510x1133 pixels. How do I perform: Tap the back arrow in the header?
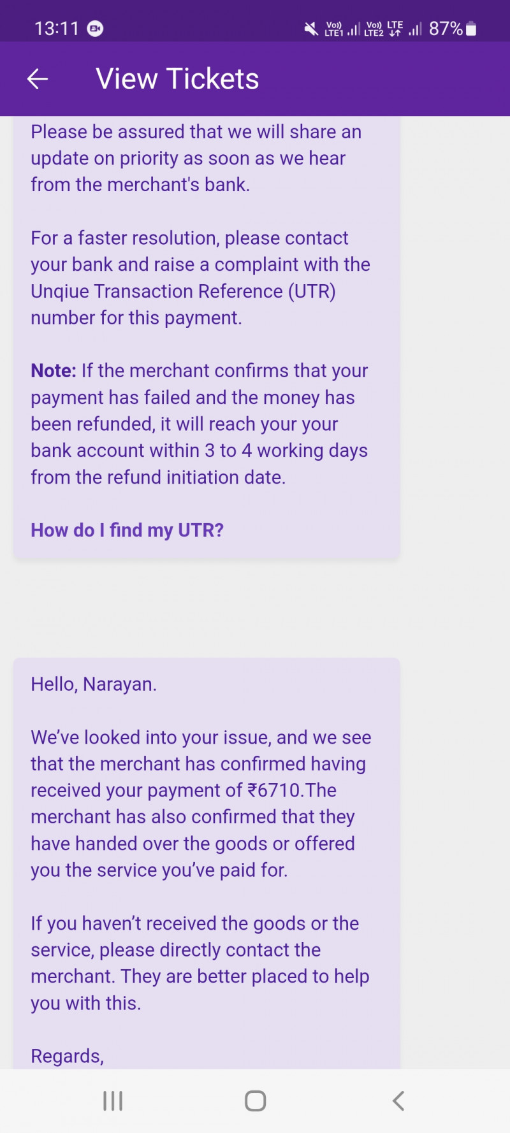(x=38, y=79)
